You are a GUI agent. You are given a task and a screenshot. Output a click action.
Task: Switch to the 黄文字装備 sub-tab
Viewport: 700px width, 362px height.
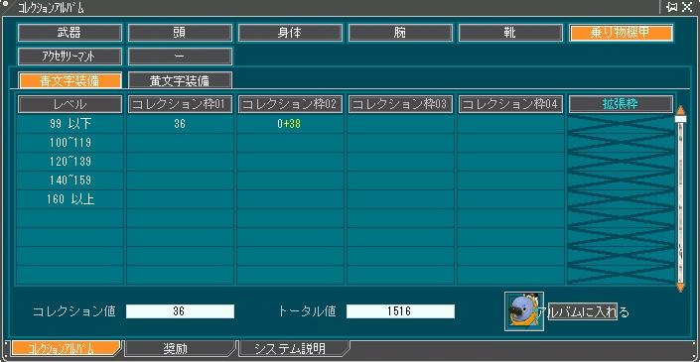coord(180,80)
